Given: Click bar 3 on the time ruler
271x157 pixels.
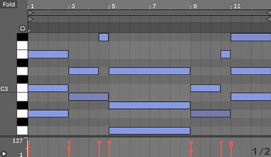Looking at the screenshot, I should 72,6.
